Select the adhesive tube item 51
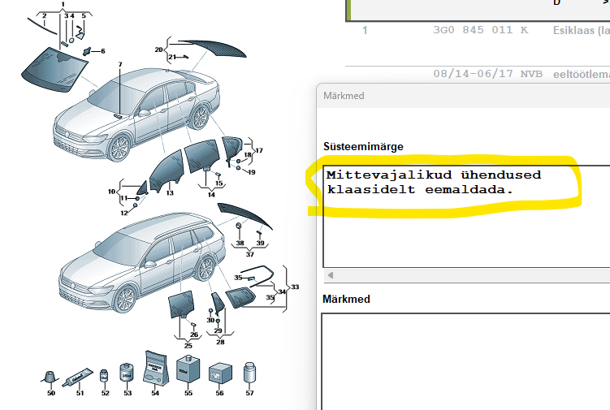Viewport: 610px width, 410px height. point(80,374)
